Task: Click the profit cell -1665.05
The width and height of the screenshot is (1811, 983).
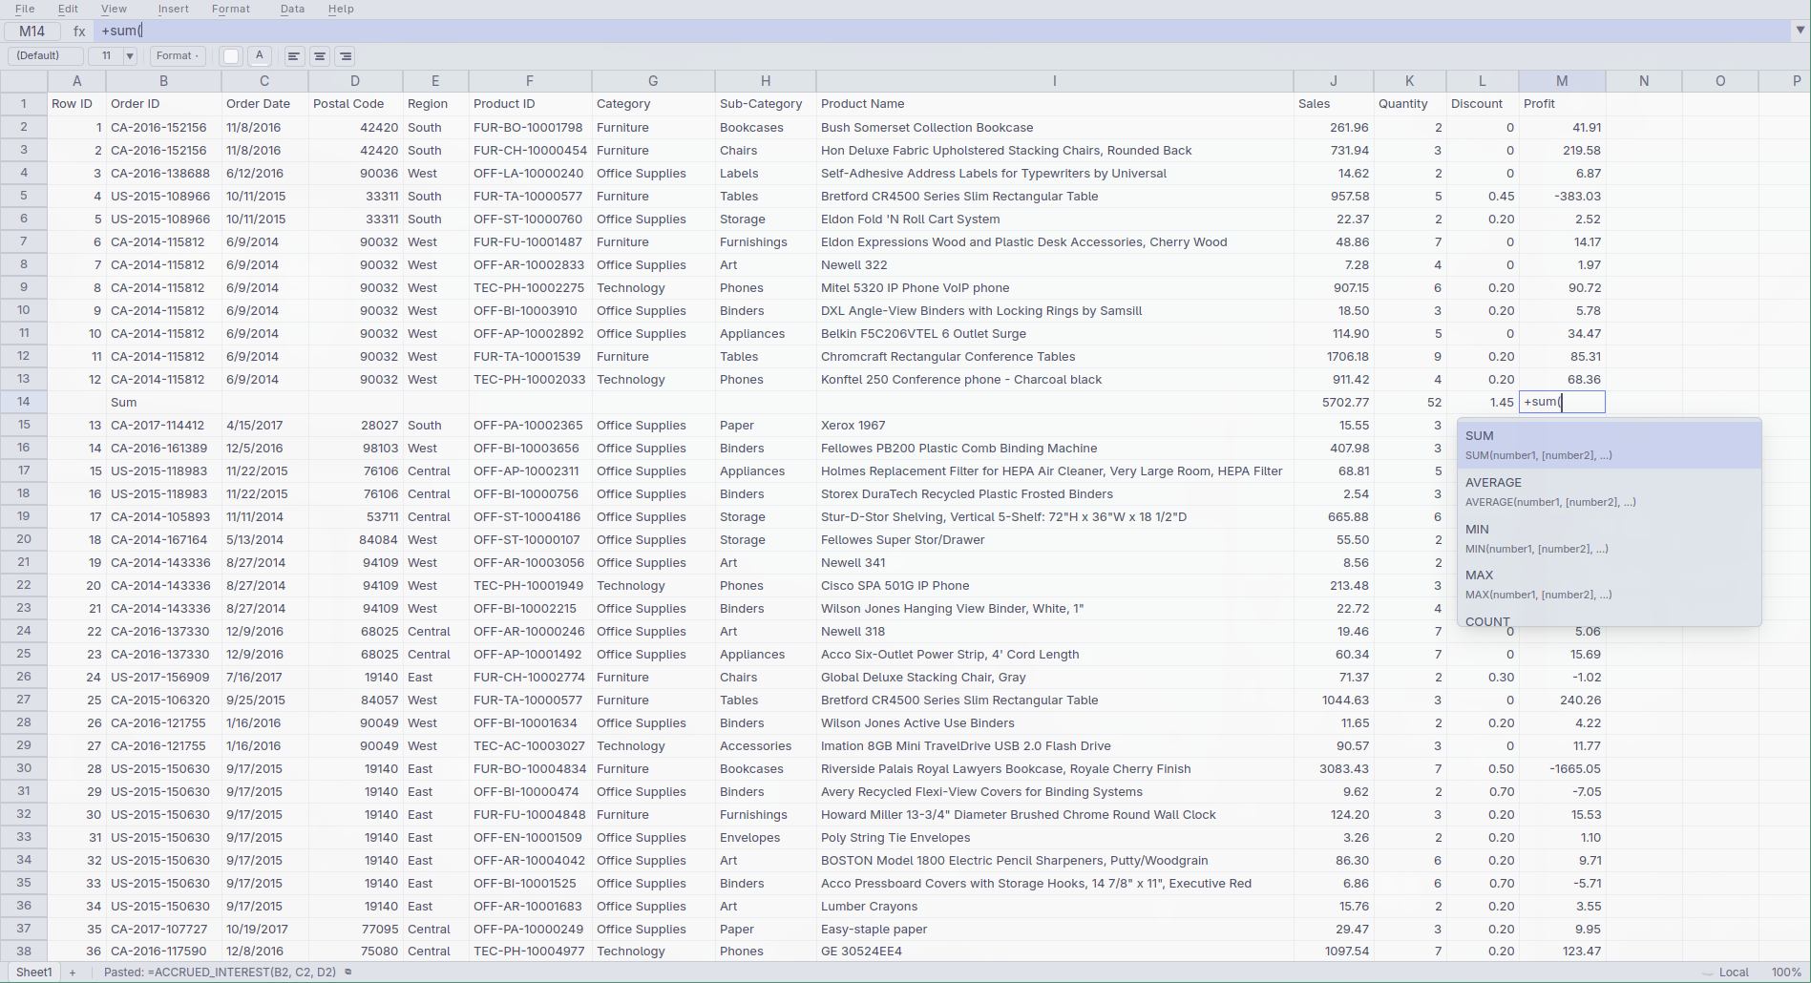Action: pos(1562,769)
